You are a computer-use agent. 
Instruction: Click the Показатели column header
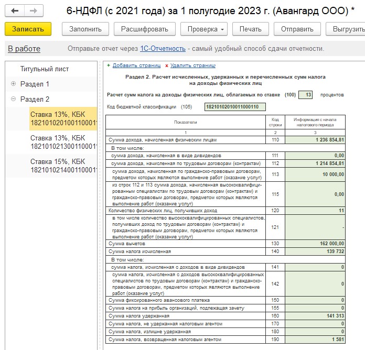pyautogui.click(x=186, y=122)
